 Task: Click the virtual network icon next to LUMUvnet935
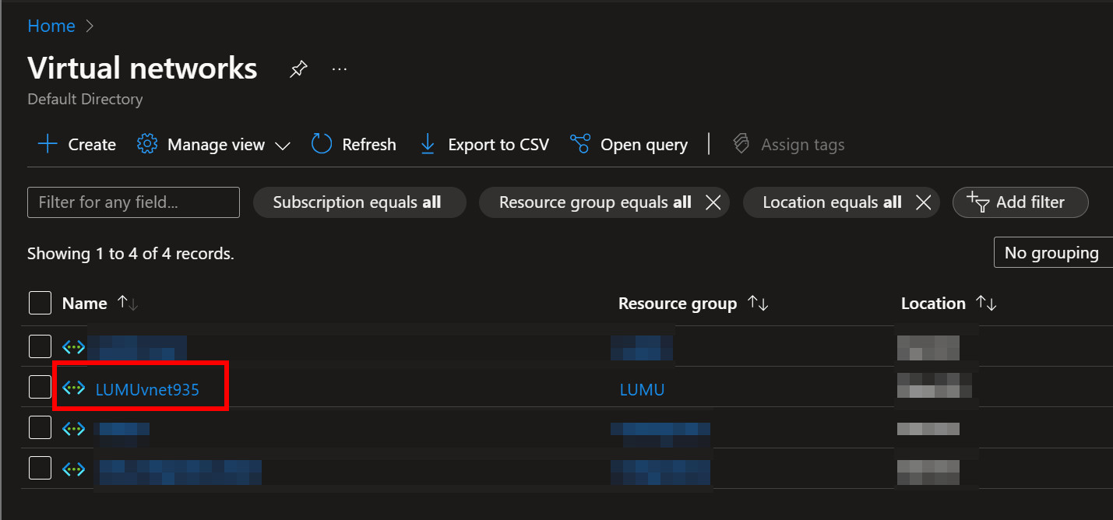73,387
